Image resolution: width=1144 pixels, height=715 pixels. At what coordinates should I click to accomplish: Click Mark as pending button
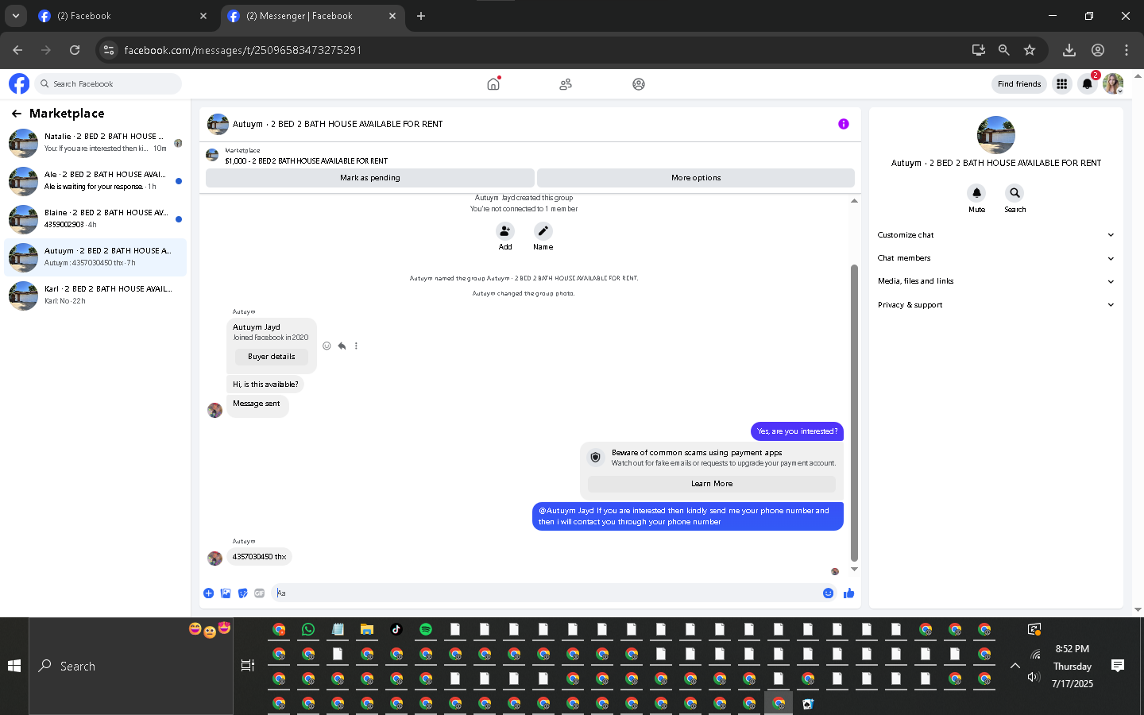pyautogui.click(x=370, y=178)
